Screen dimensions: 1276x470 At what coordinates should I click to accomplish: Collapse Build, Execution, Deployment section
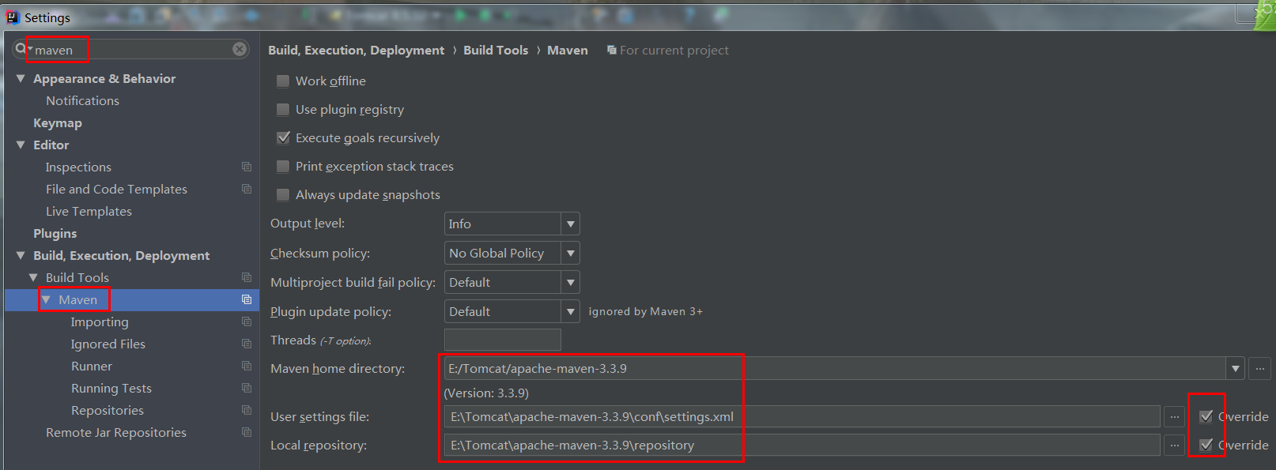21,255
